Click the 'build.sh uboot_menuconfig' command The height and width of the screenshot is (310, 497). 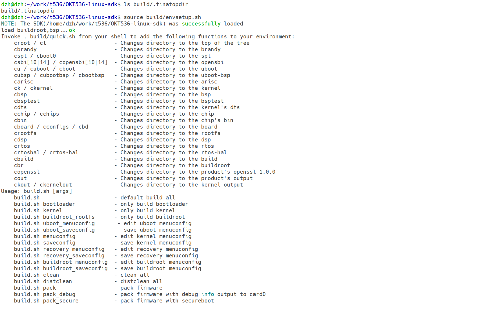(54, 223)
